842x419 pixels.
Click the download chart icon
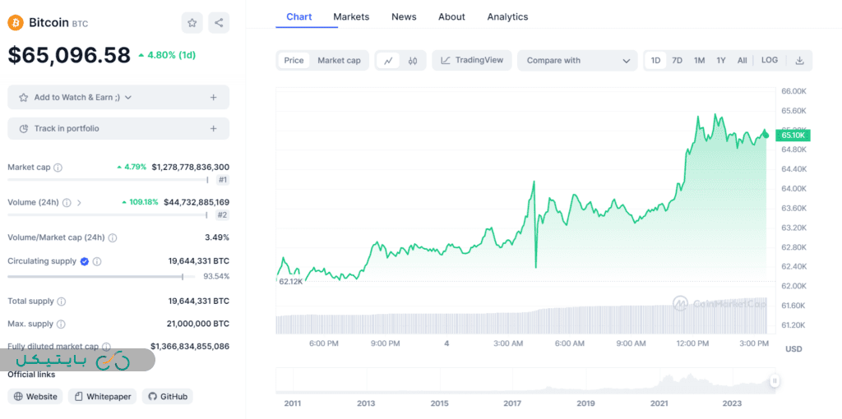[799, 60]
